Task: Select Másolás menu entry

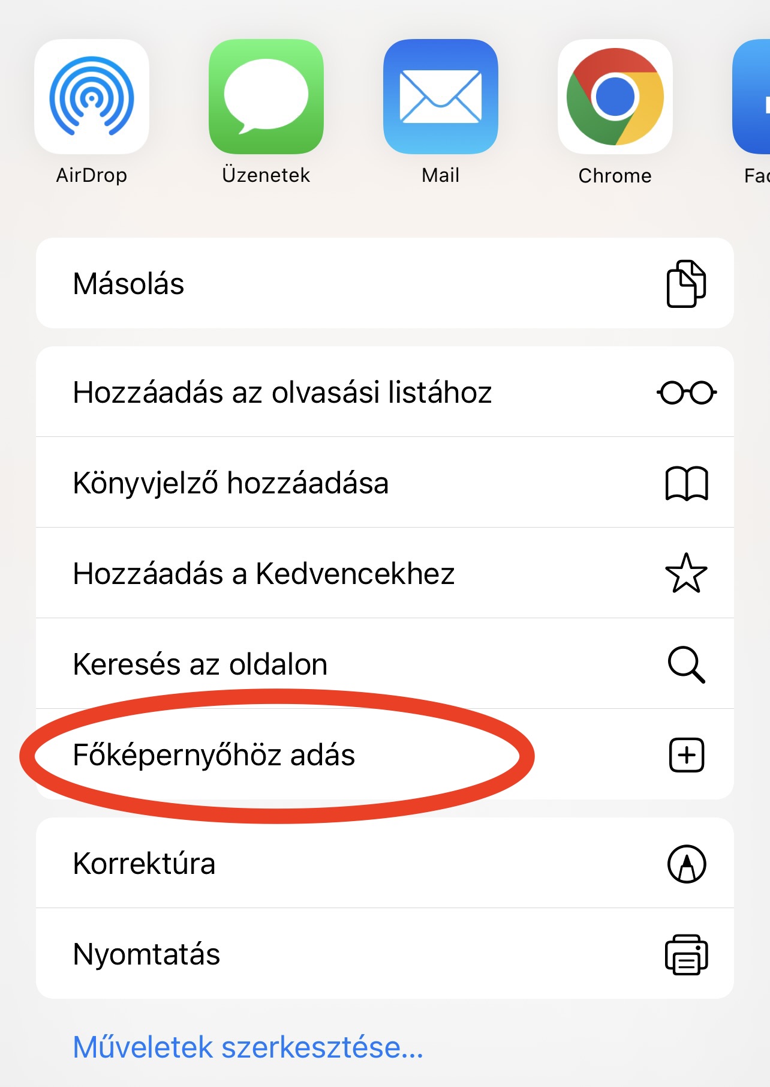Action: [385, 283]
